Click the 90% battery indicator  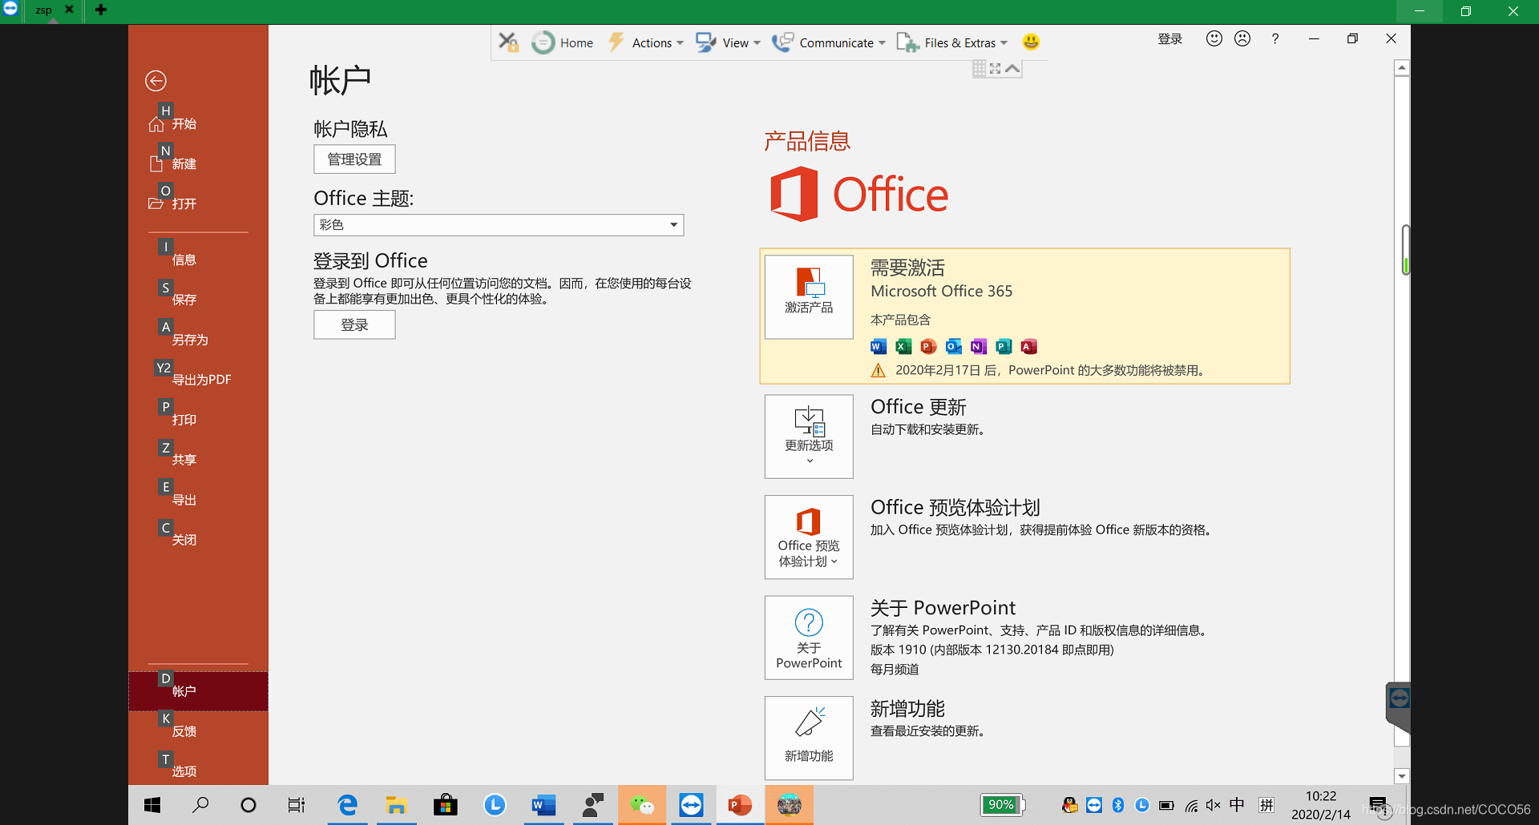click(x=1001, y=805)
